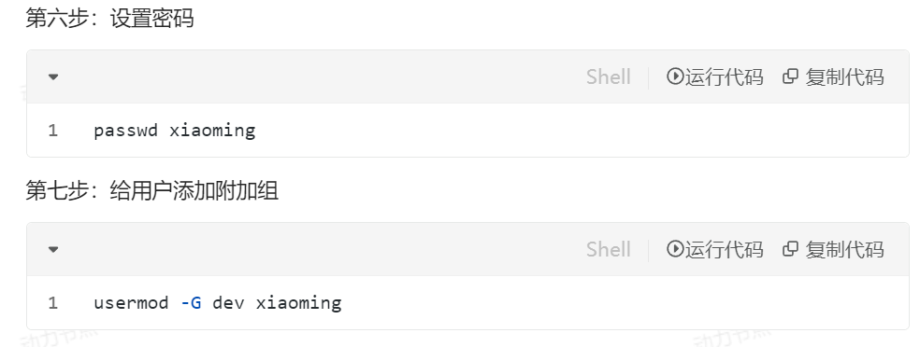Viewport: 920px width, 347px height.
Task: Run usermod code via 运行代码 text
Action: tap(724, 249)
